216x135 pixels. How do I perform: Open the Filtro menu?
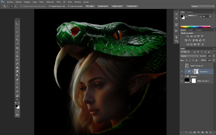[x=58, y=2]
